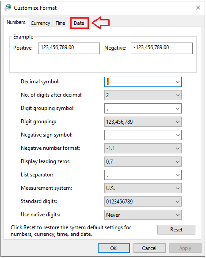
Task: Go to the Numbers tab
Action: pos(16,22)
